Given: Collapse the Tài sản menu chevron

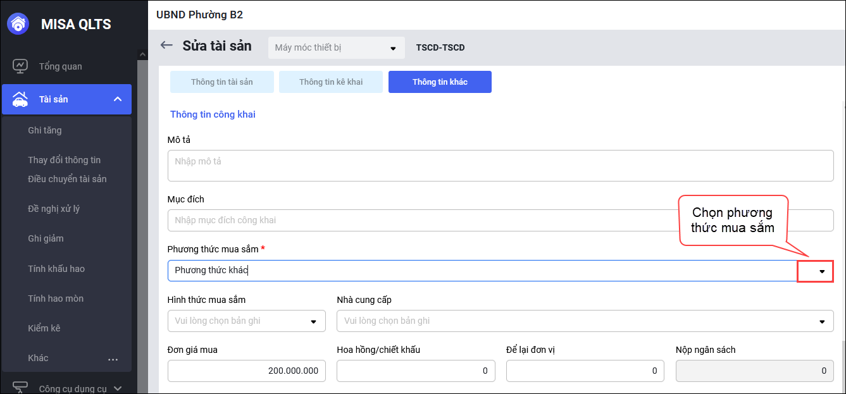Looking at the screenshot, I should point(118,99).
